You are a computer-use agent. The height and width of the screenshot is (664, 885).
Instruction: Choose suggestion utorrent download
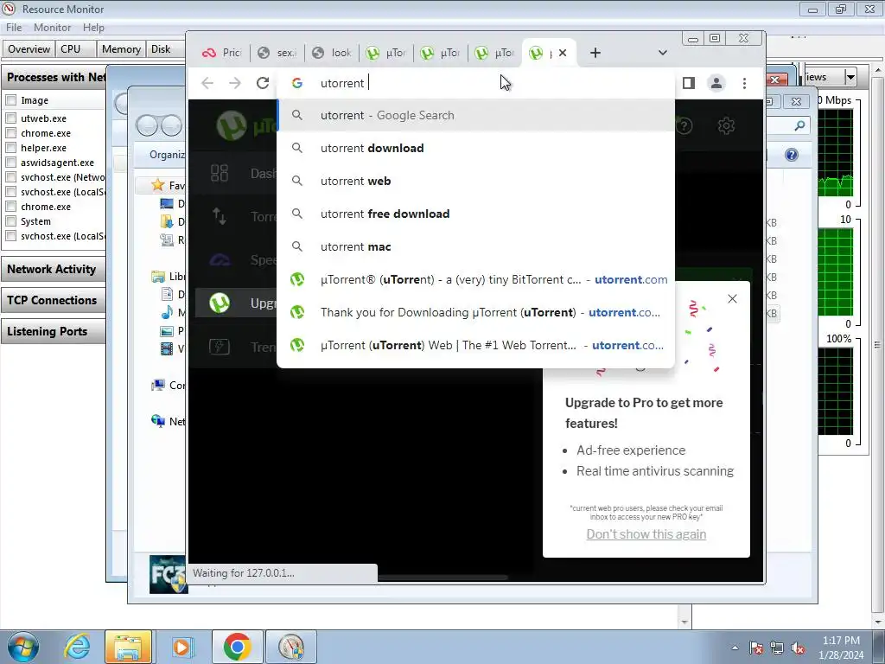pyautogui.click(x=476, y=148)
